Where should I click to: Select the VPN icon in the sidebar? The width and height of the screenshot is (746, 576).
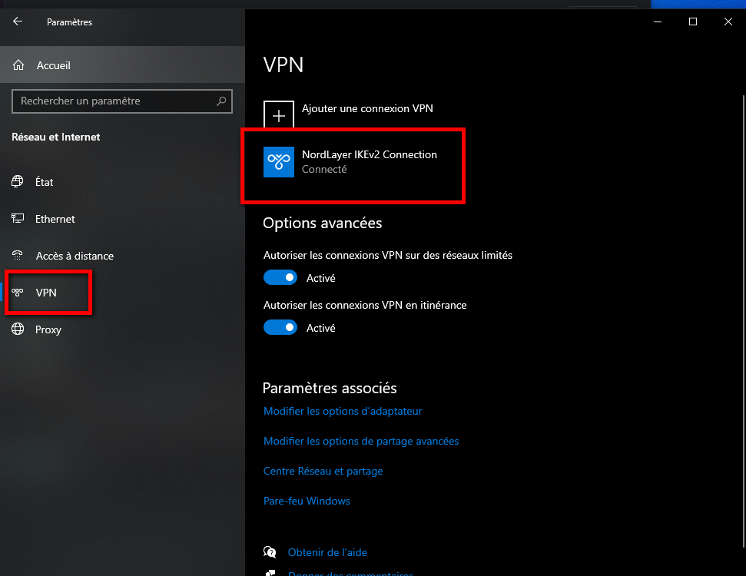(x=17, y=293)
